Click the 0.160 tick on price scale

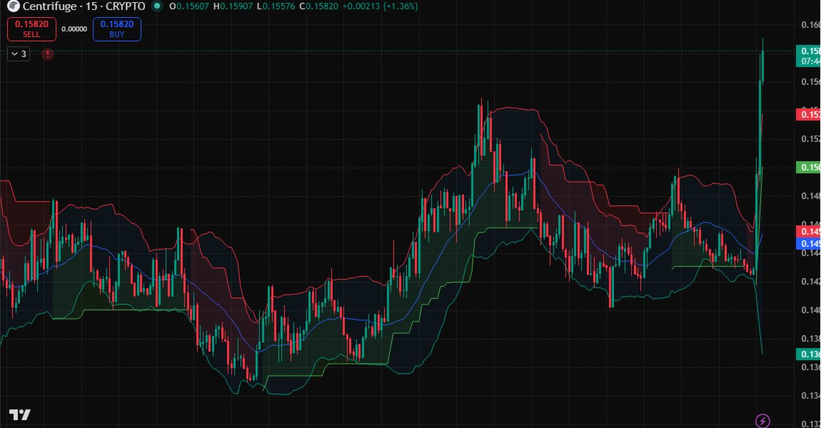click(810, 25)
